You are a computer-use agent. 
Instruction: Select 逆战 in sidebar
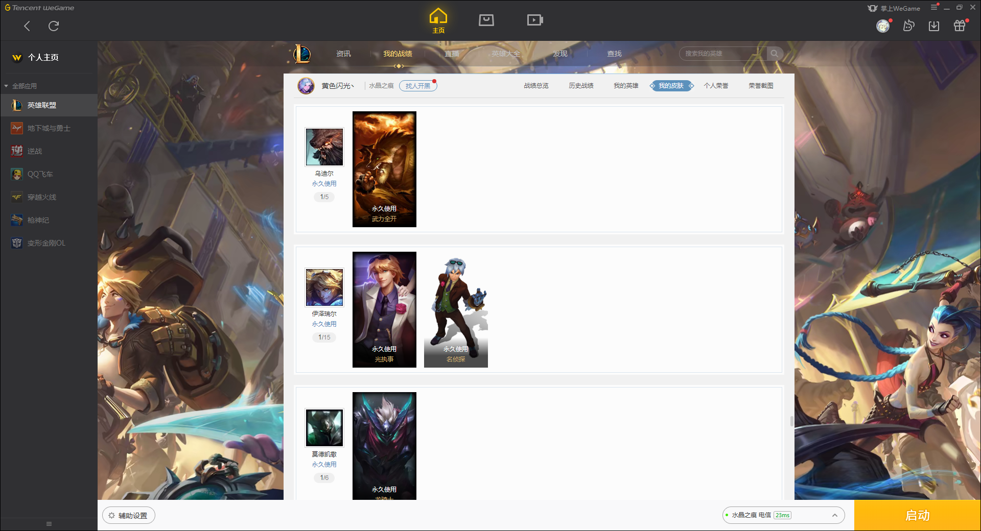(49, 151)
